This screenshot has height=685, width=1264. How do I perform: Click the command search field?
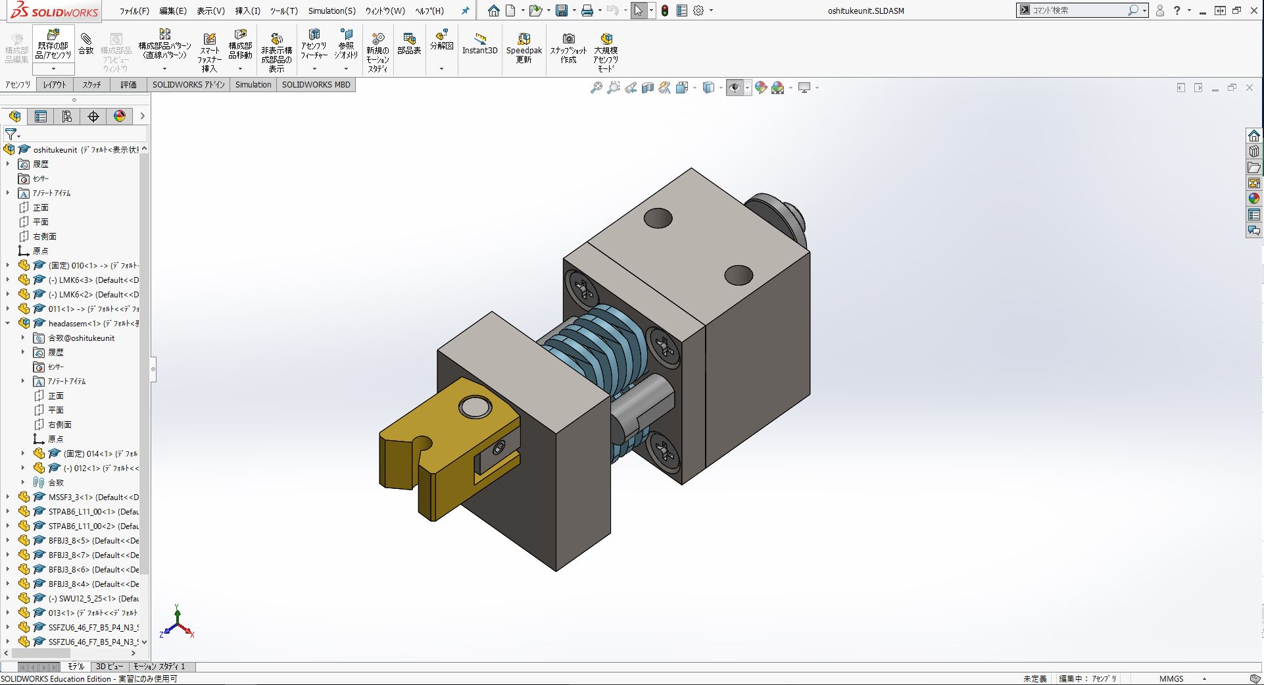pos(1079,11)
